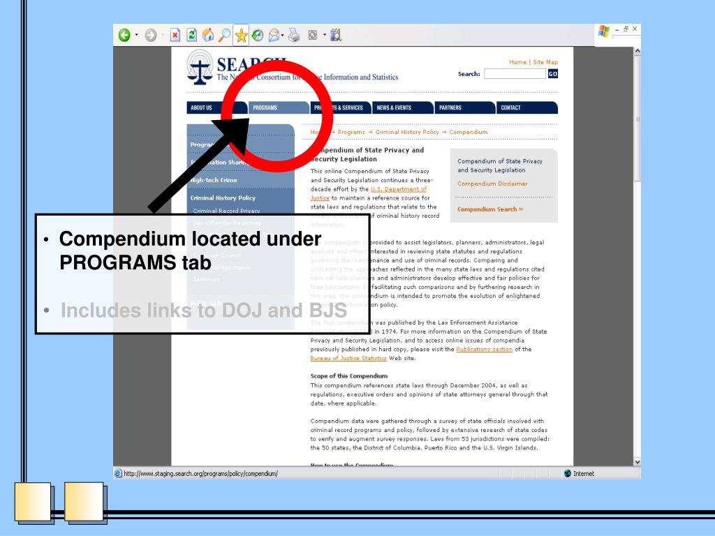Select High-tech Crime in left sidebar

[214, 180]
